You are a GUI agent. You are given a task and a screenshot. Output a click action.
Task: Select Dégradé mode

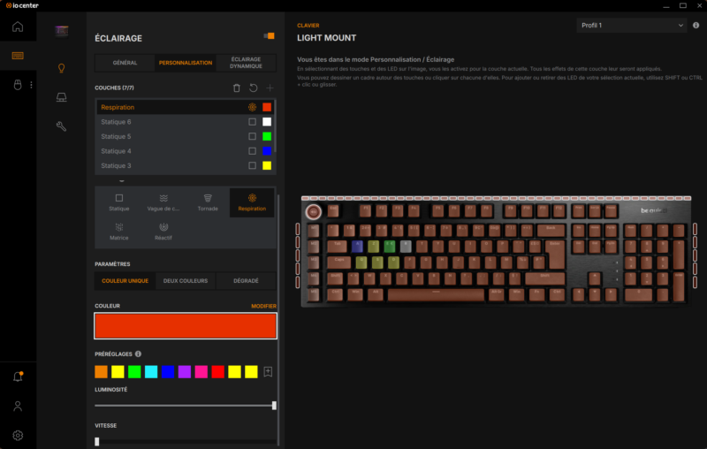point(246,281)
